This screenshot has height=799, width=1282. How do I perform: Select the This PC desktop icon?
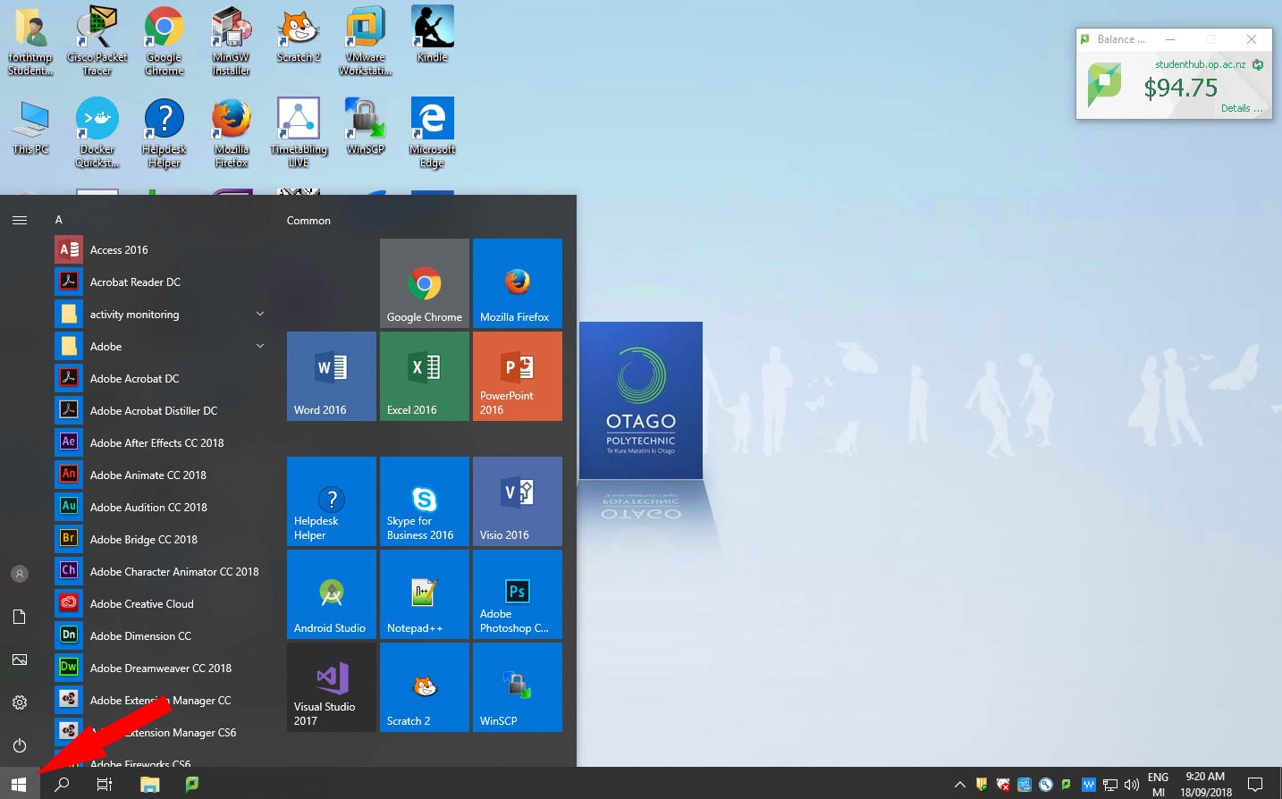point(31,127)
